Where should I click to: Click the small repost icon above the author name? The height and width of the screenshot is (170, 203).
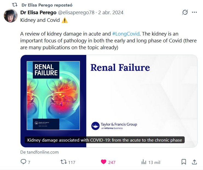pyautogui.click(x=15, y=5)
